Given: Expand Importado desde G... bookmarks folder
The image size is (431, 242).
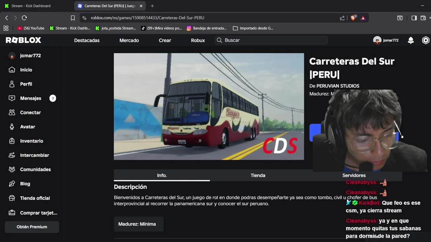Looking at the screenshot, I should tap(253, 28).
